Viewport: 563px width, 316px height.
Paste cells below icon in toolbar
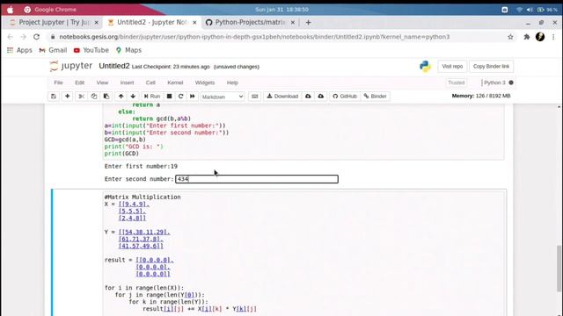pyautogui.click(x=106, y=97)
